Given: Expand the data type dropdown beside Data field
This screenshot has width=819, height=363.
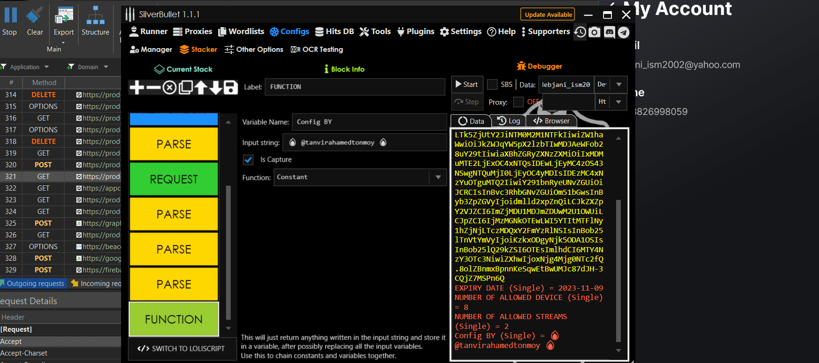Looking at the screenshot, I should 619,85.
